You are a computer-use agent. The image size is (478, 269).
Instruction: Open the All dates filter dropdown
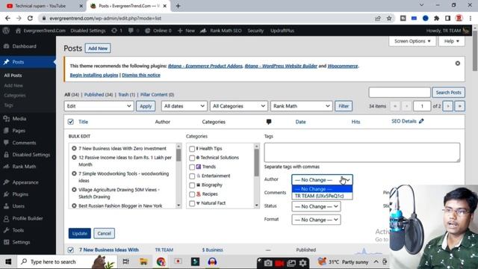coord(184,106)
